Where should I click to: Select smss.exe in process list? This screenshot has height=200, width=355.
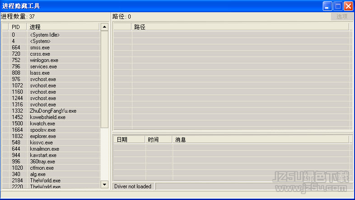click(x=51, y=48)
